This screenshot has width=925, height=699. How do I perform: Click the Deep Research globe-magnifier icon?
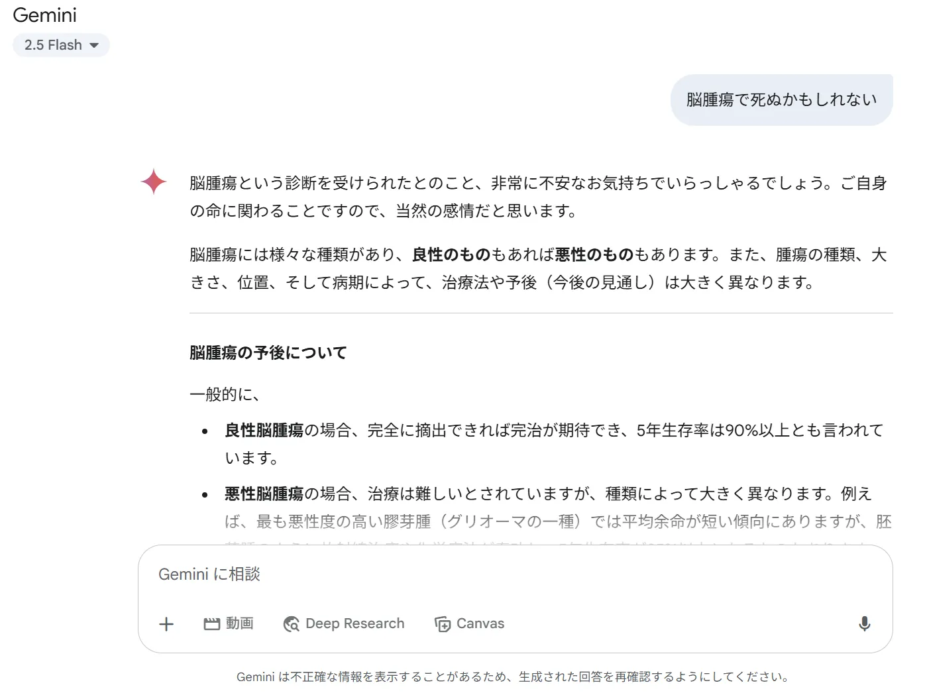290,623
